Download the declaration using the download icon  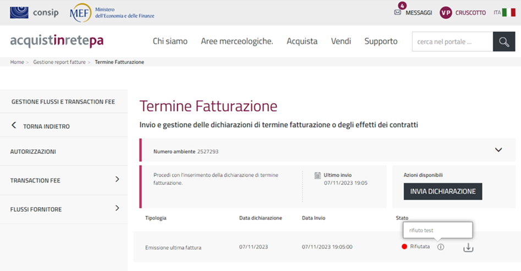click(x=468, y=247)
